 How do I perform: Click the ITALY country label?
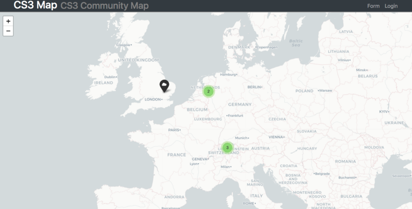coord(256,196)
